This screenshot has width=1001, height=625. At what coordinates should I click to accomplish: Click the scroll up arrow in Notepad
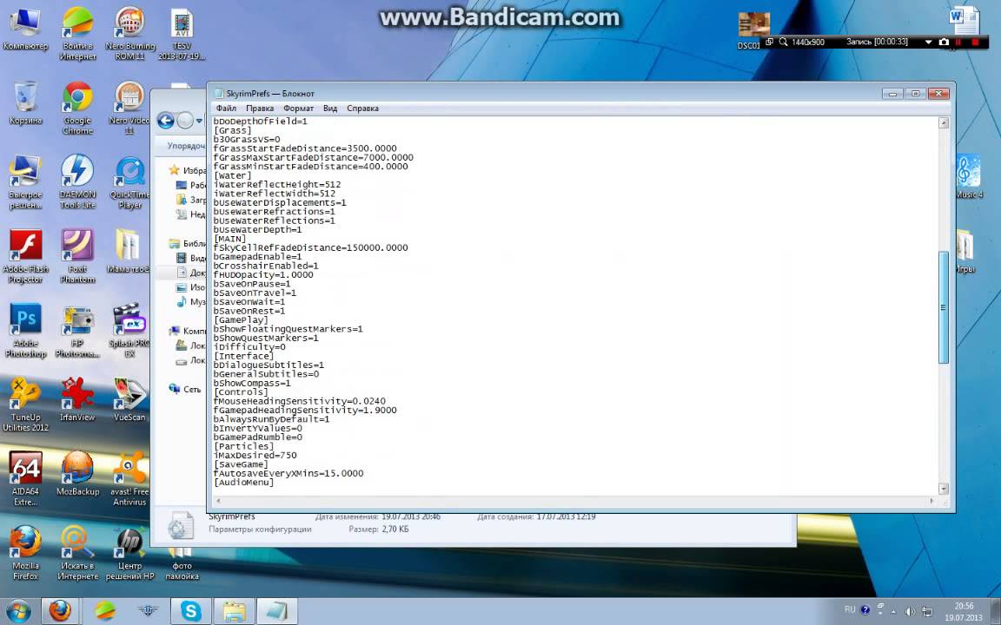click(944, 123)
